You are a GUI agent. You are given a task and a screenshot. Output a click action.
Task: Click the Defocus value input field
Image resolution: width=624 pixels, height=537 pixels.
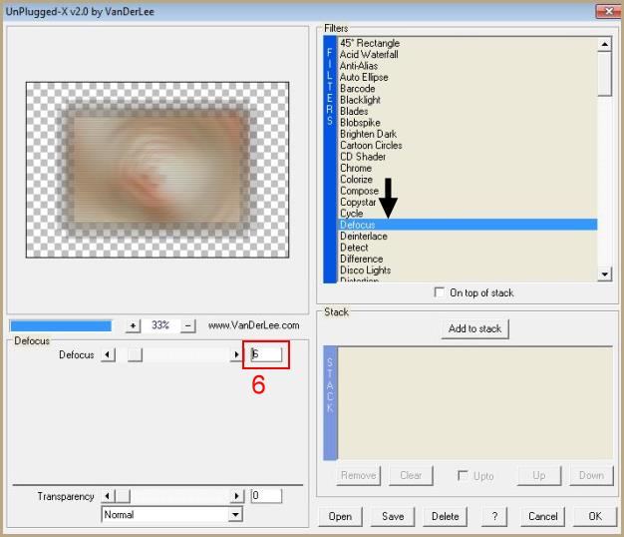pos(266,354)
